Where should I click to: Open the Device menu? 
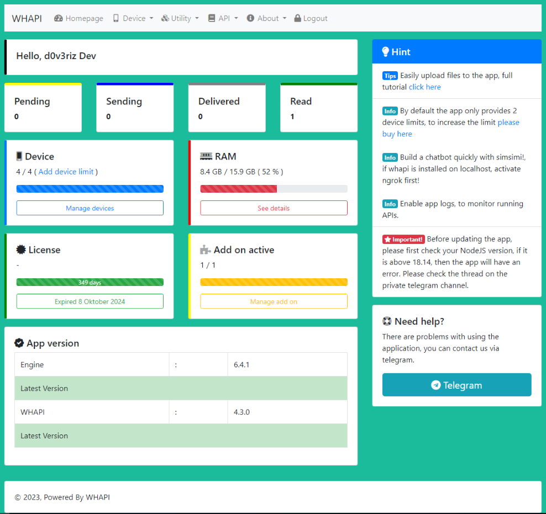pos(133,18)
